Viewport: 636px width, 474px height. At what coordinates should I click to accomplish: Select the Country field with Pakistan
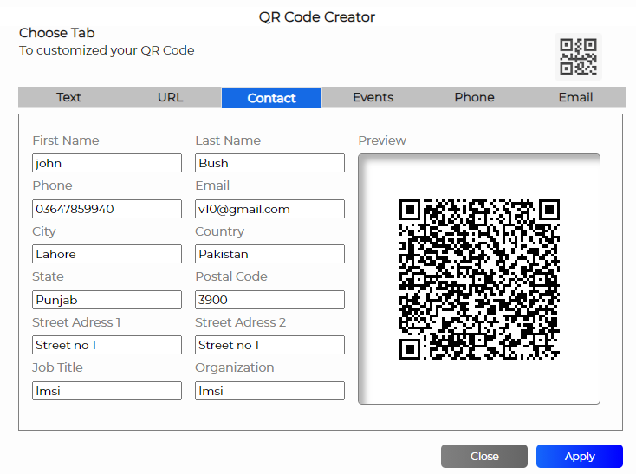tap(269, 254)
